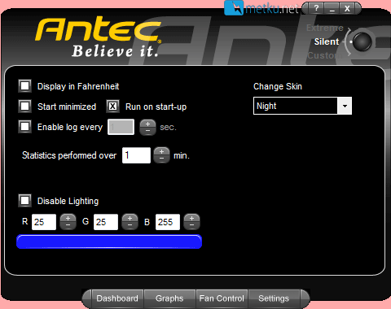Select the Silent fan mode
The width and height of the screenshot is (391, 309).
point(327,41)
